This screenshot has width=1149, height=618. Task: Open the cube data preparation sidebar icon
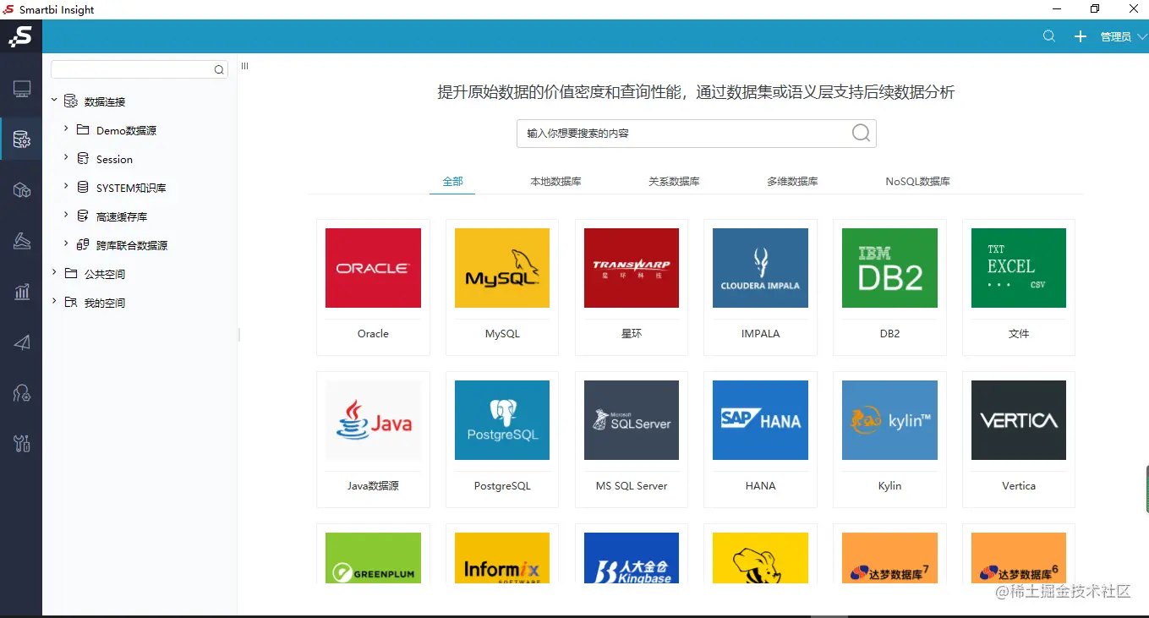[22, 190]
